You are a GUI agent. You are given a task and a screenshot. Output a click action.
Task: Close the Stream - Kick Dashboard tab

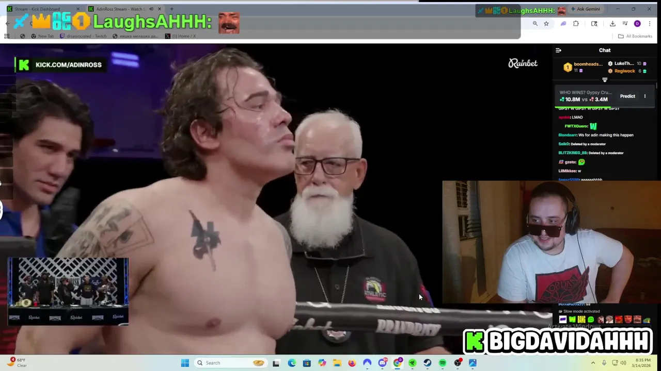click(78, 9)
